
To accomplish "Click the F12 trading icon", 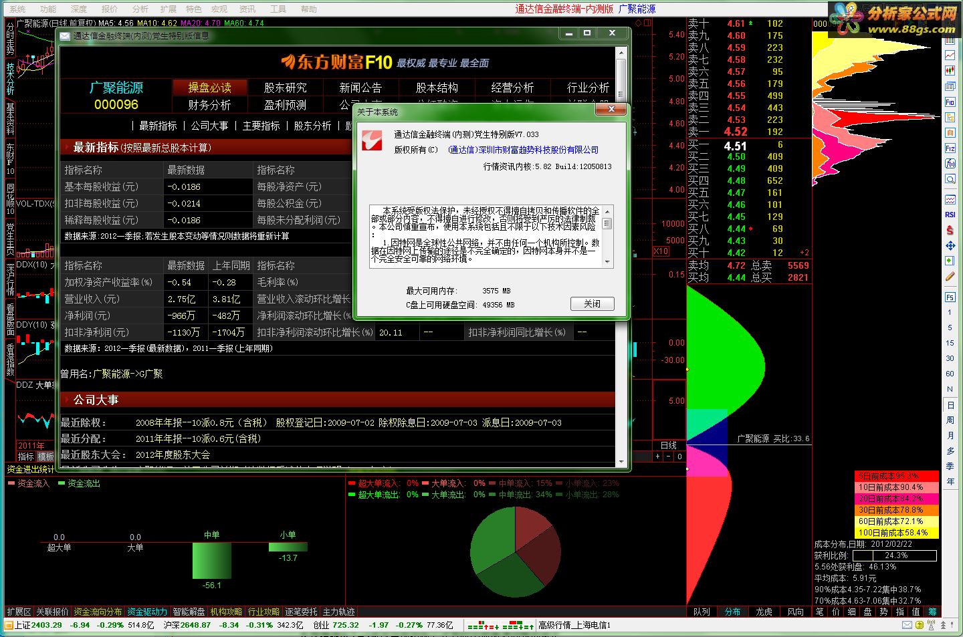I will [x=950, y=148].
